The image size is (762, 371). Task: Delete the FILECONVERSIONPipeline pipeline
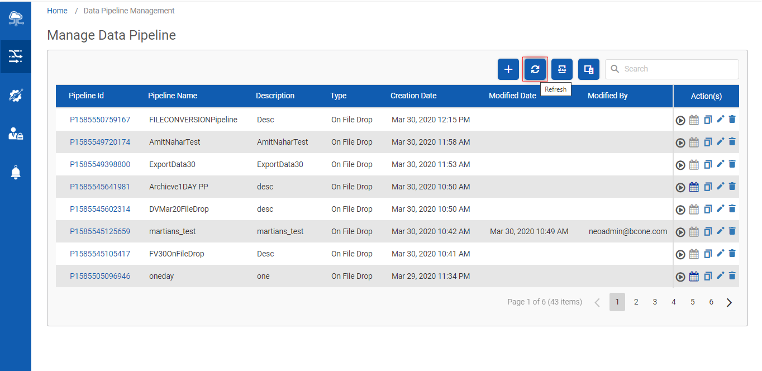pyautogui.click(x=732, y=119)
